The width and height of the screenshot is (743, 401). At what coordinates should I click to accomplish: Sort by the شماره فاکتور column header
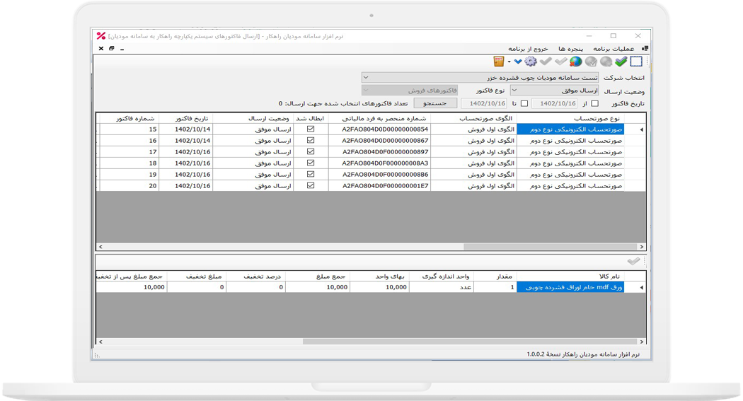pyautogui.click(x=129, y=118)
